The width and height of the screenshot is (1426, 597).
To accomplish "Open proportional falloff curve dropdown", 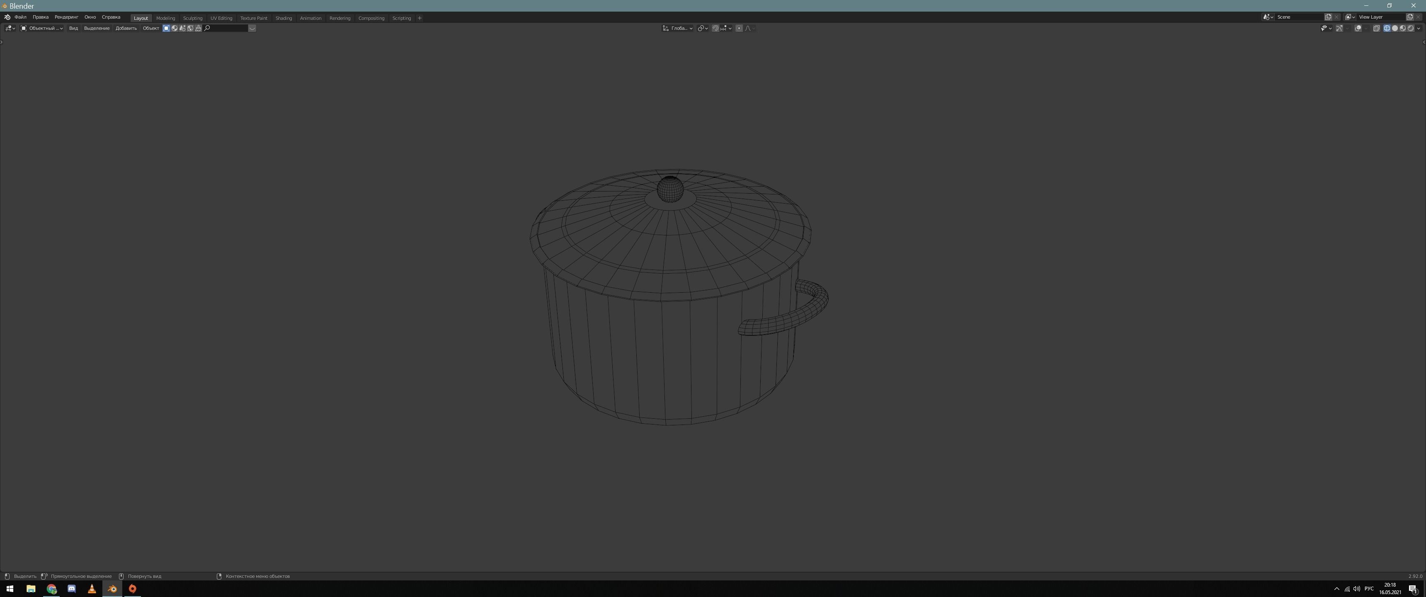I will tap(750, 28).
